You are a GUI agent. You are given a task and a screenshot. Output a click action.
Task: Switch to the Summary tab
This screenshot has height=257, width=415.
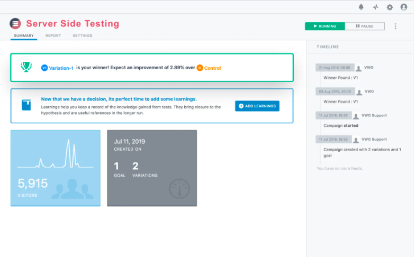coord(24,35)
